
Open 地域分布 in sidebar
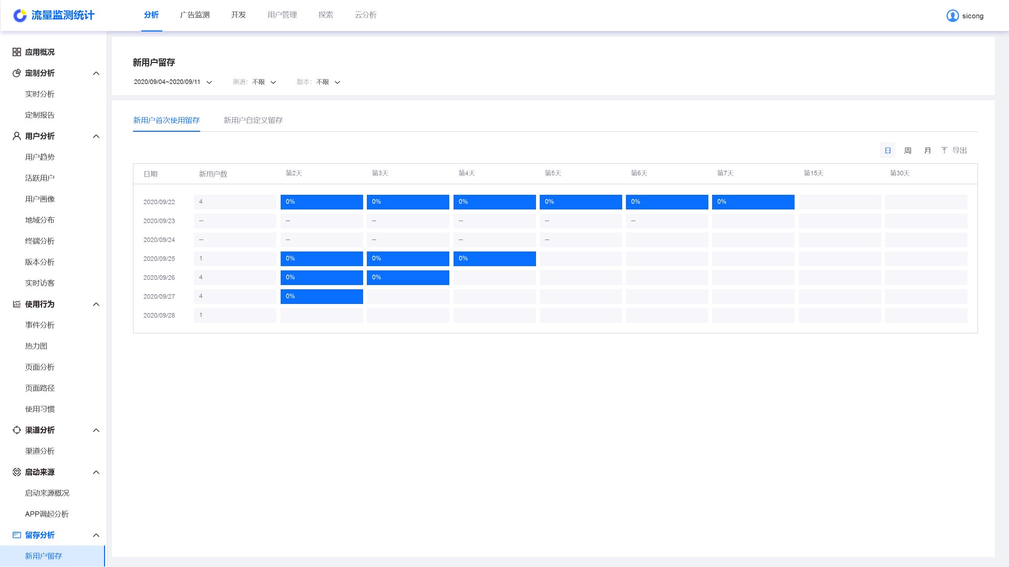pos(40,220)
